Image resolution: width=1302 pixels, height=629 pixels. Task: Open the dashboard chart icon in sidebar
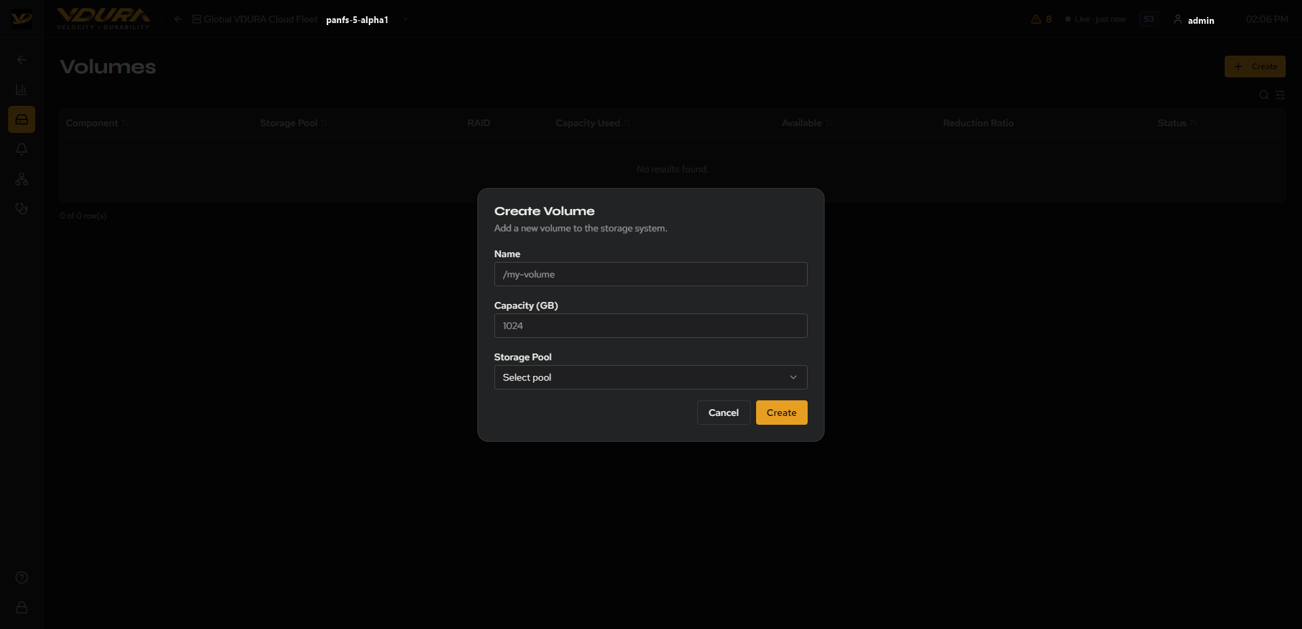click(22, 90)
